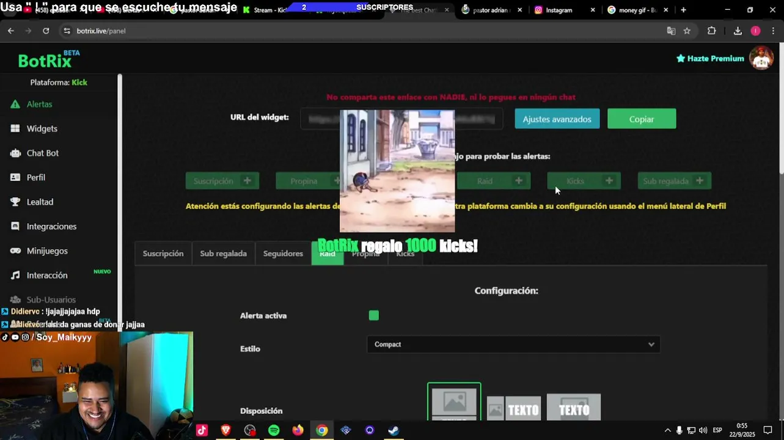Click the BotRix BETA logo

49,60
